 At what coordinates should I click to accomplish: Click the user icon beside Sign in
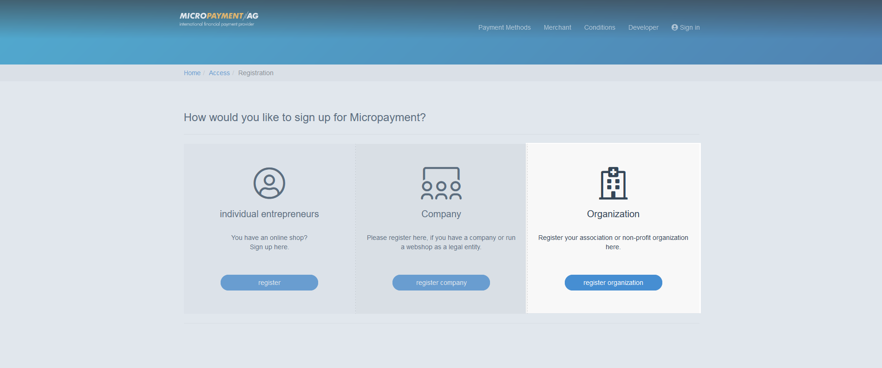coord(674,27)
